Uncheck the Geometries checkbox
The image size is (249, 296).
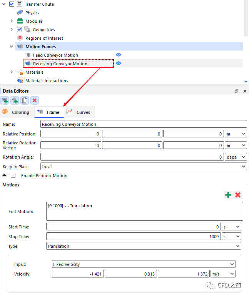point(20,30)
